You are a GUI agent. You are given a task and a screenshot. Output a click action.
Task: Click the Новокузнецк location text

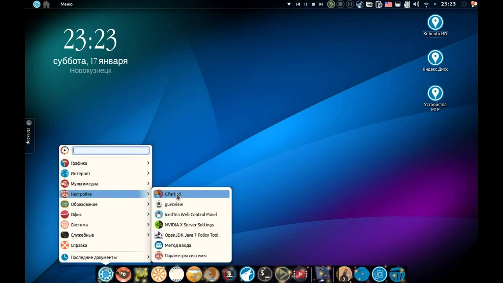click(x=90, y=71)
